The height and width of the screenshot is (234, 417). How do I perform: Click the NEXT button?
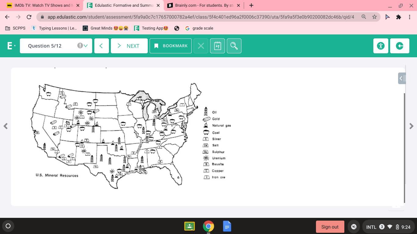click(x=129, y=46)
